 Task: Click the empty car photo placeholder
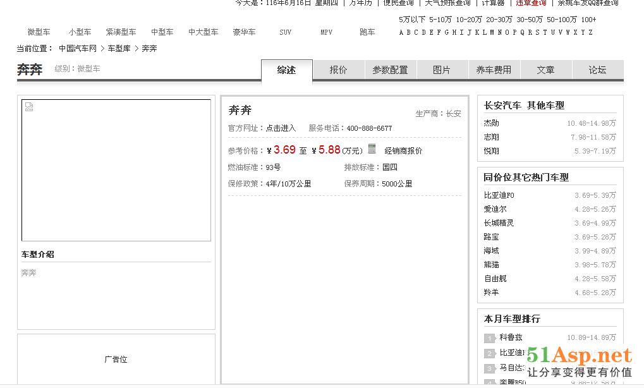(116, 170)
